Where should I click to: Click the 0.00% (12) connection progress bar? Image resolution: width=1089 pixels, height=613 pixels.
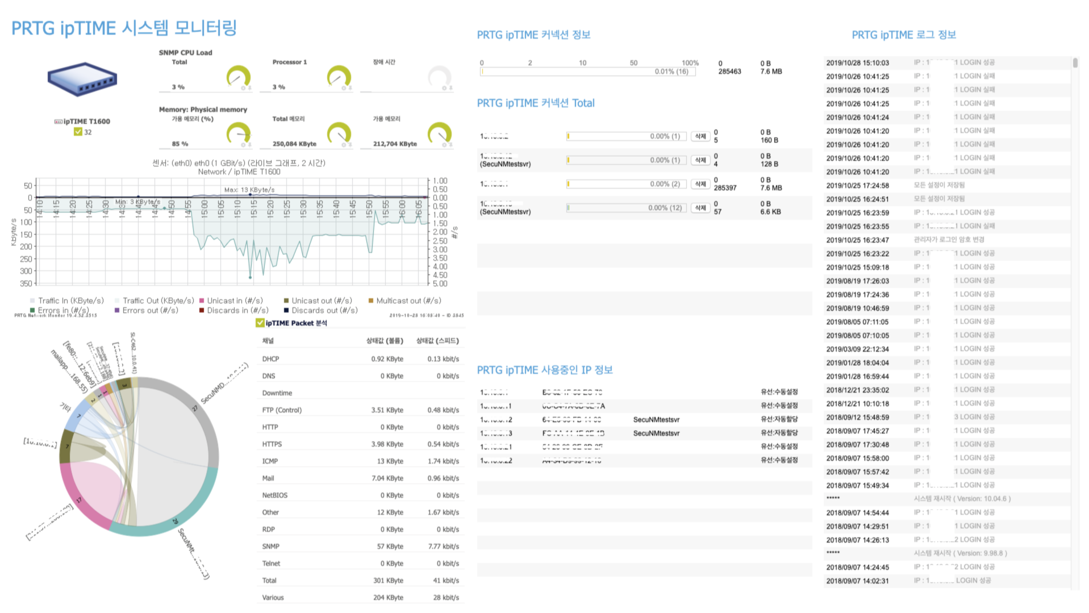(627, 208)
